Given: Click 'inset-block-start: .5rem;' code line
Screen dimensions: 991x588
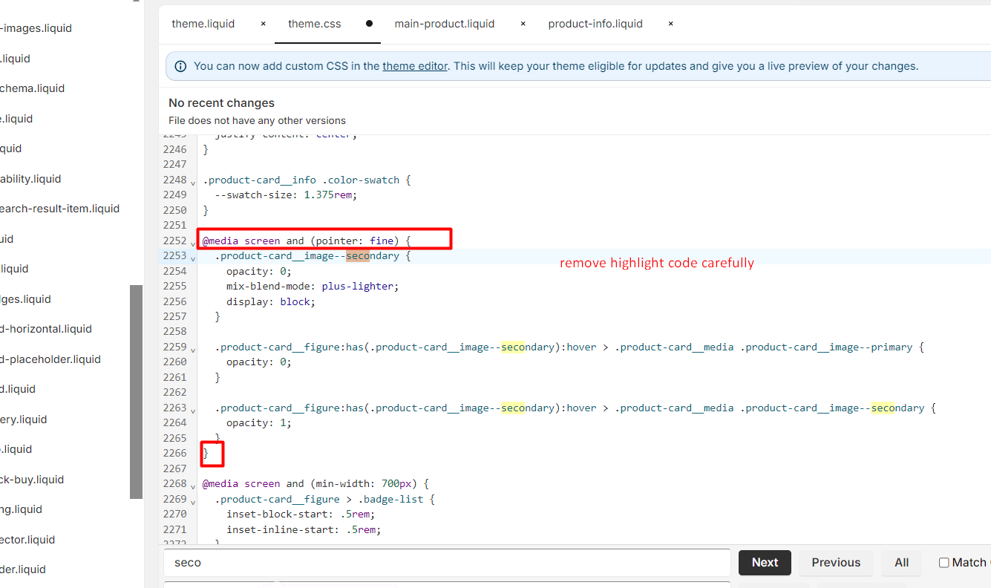Looking at the screenshot, I should (301, 514).
